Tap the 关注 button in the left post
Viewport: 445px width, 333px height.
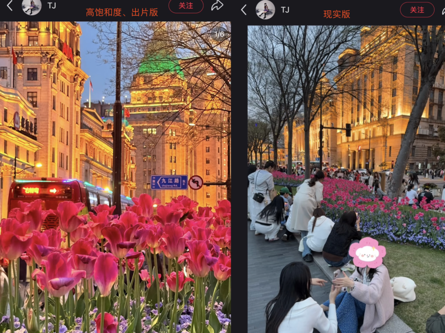click(x=186, y=6)
